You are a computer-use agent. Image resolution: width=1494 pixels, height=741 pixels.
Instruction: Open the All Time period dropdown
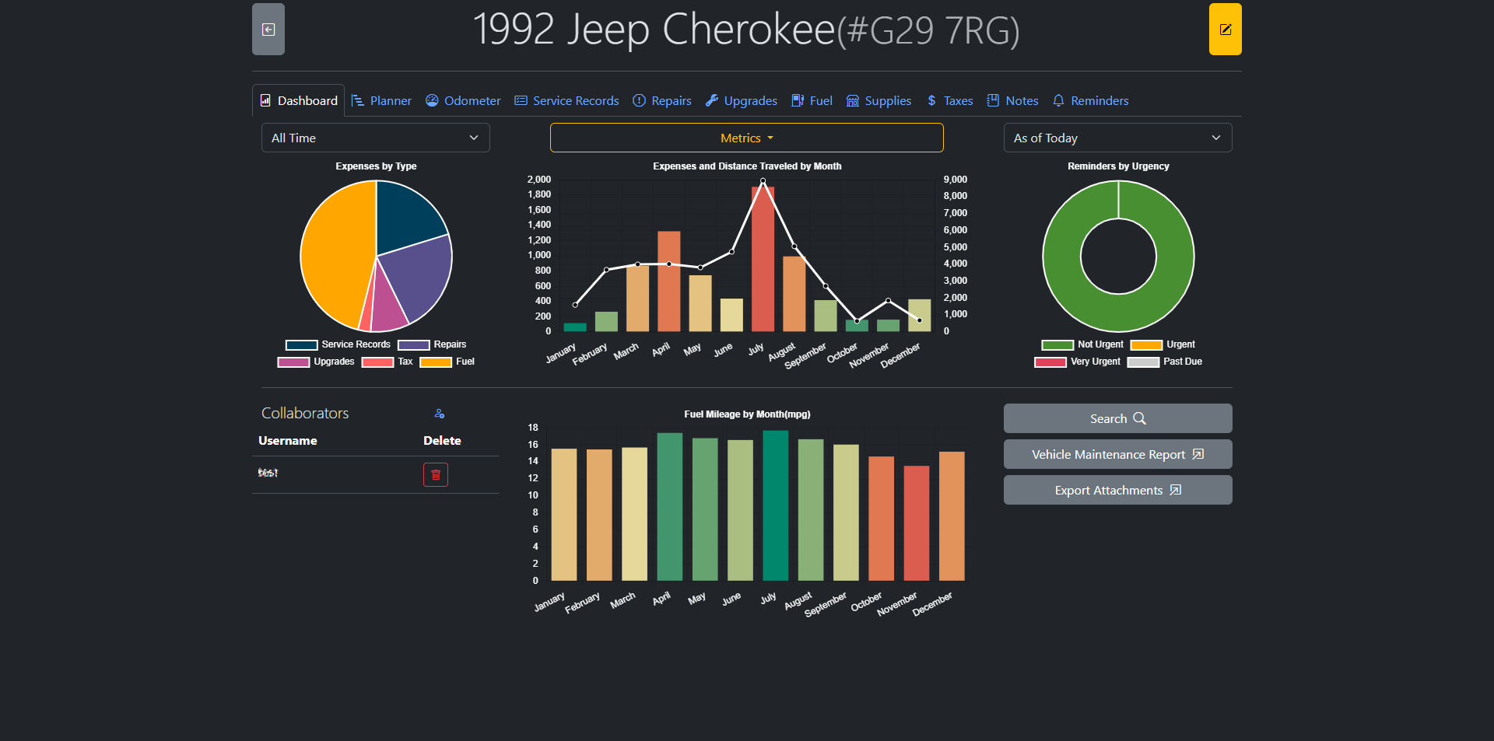[x=375, y=138]
